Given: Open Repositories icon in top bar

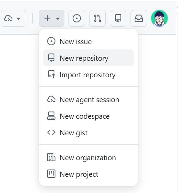Looking at the screenshot, I should point(118,18).
